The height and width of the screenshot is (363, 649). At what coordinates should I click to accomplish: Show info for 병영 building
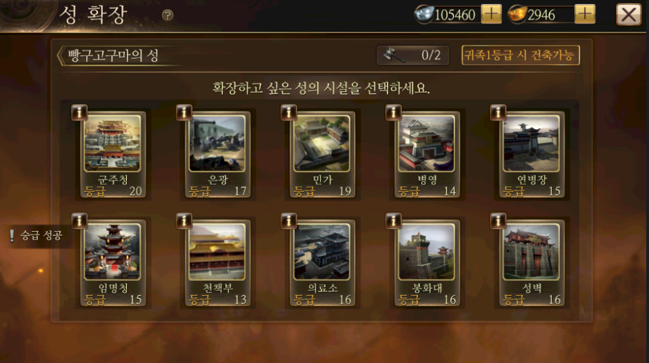(393, 112)
